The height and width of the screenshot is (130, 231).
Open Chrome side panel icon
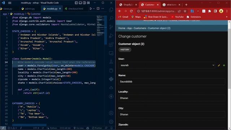[x=215, y=11]
